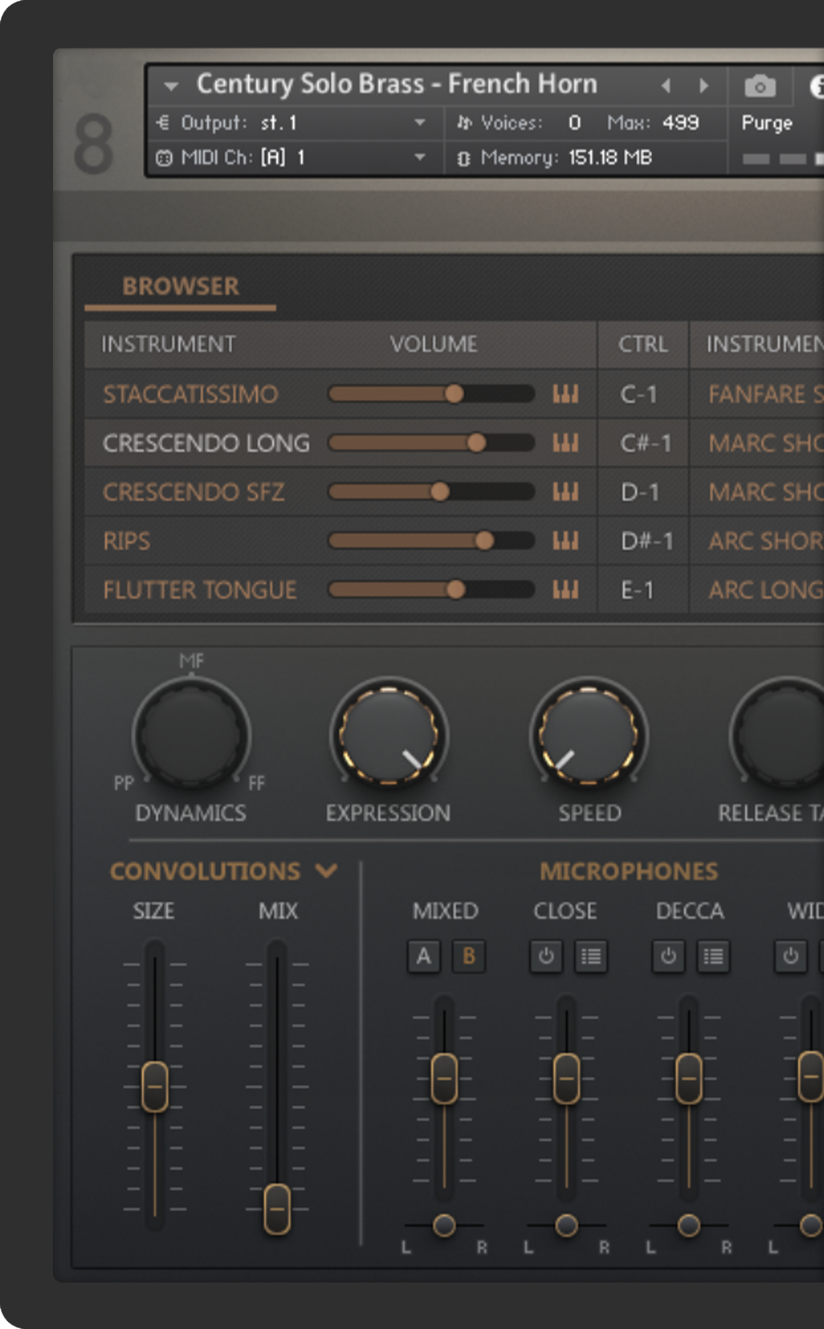
Task: Toggle the Decca microphone power button
Action: pyautogui.click(x=668, y=956)
